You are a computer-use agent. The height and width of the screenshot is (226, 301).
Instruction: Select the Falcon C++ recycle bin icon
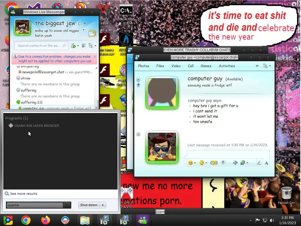coord(286,195)
